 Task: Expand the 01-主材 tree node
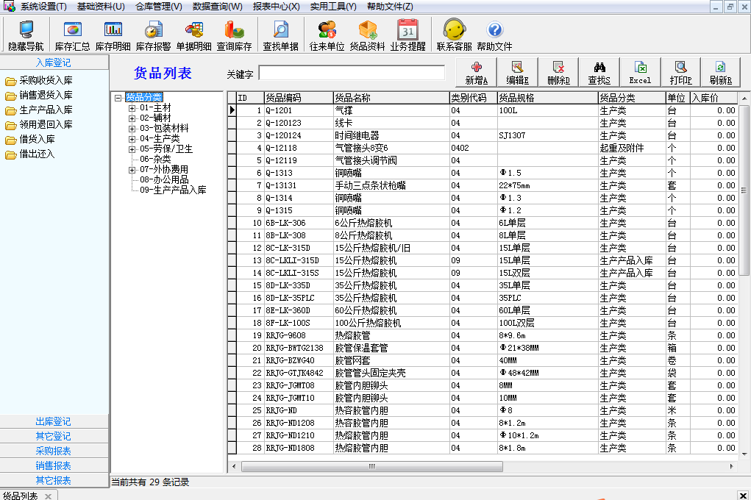pyautogui.click(x=132, y=107)
